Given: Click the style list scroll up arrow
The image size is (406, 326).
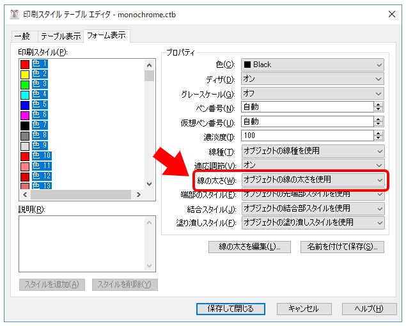Looking at the screenshot, I should point(150,65).
